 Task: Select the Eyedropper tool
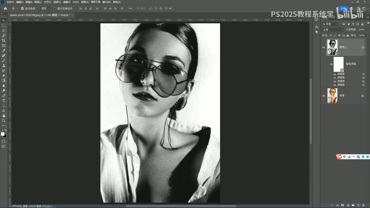point(4,51)
